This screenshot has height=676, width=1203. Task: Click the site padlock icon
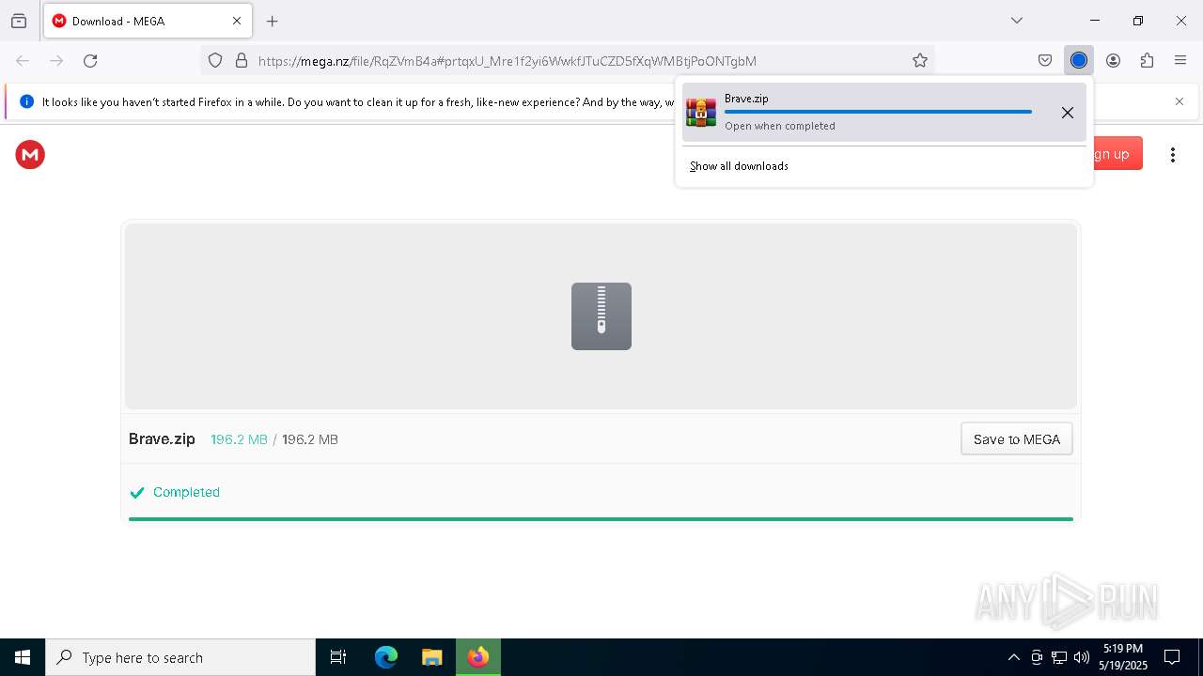(242, 61)
